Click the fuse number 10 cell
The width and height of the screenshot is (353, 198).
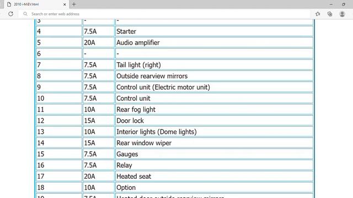tap(59, 98)
